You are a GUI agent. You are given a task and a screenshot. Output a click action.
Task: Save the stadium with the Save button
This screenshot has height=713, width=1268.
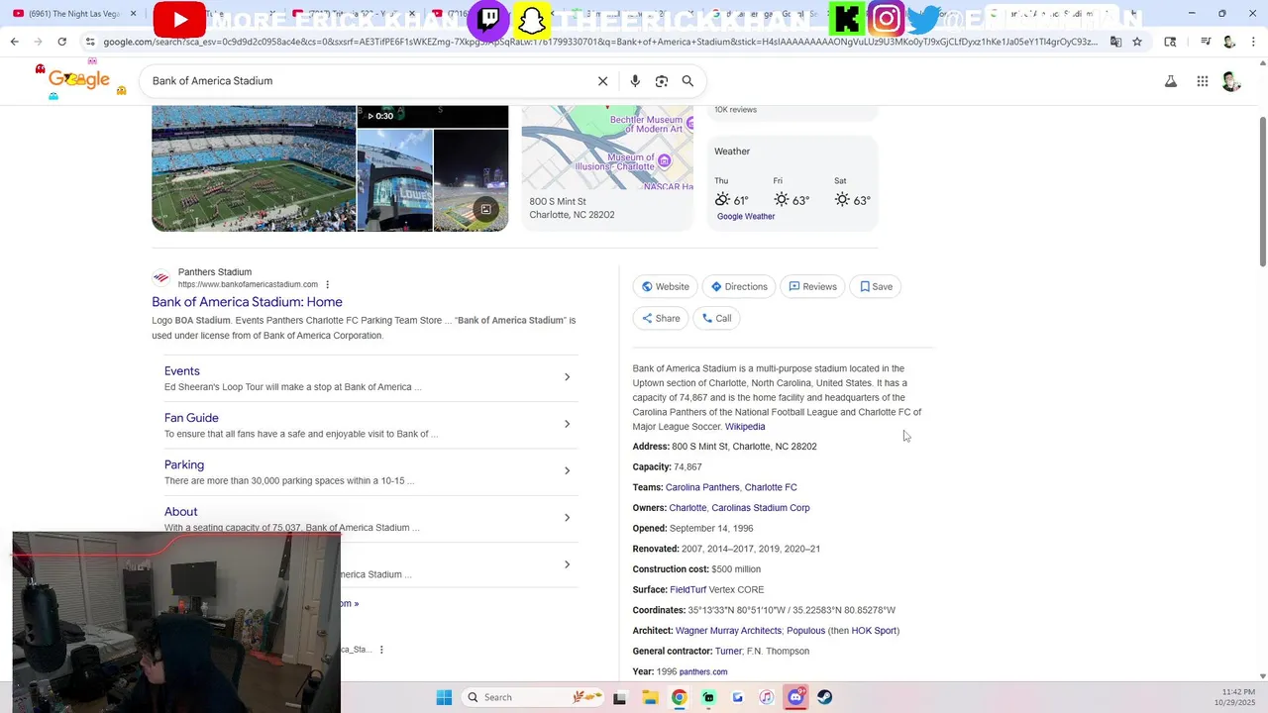[x=876, y=286]
